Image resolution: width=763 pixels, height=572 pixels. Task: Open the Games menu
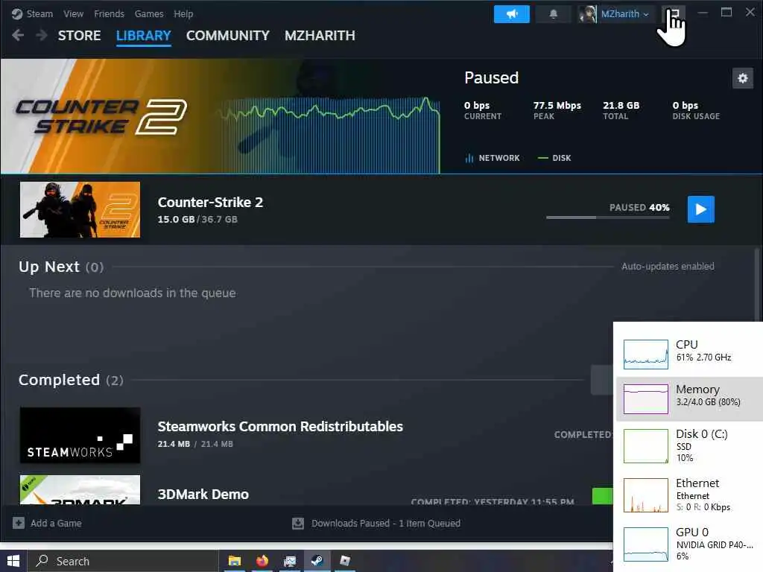[149, 13]
